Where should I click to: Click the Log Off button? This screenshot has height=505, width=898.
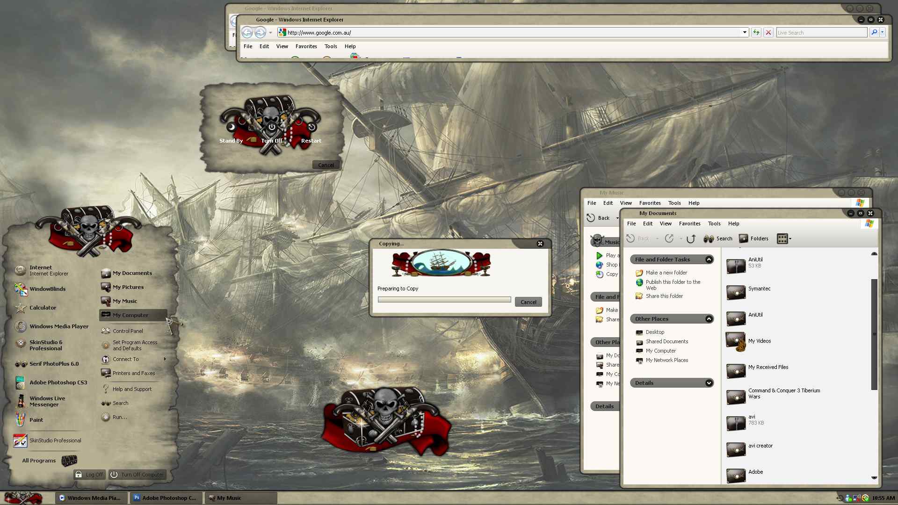[x=89, y=475]
